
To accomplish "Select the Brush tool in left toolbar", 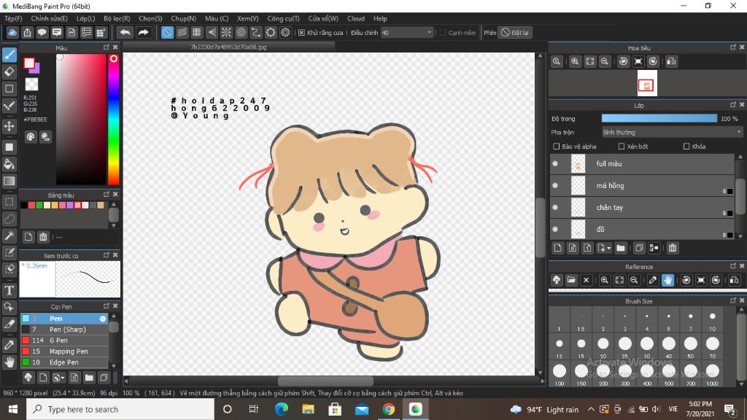I will click(x=9, y=55).
